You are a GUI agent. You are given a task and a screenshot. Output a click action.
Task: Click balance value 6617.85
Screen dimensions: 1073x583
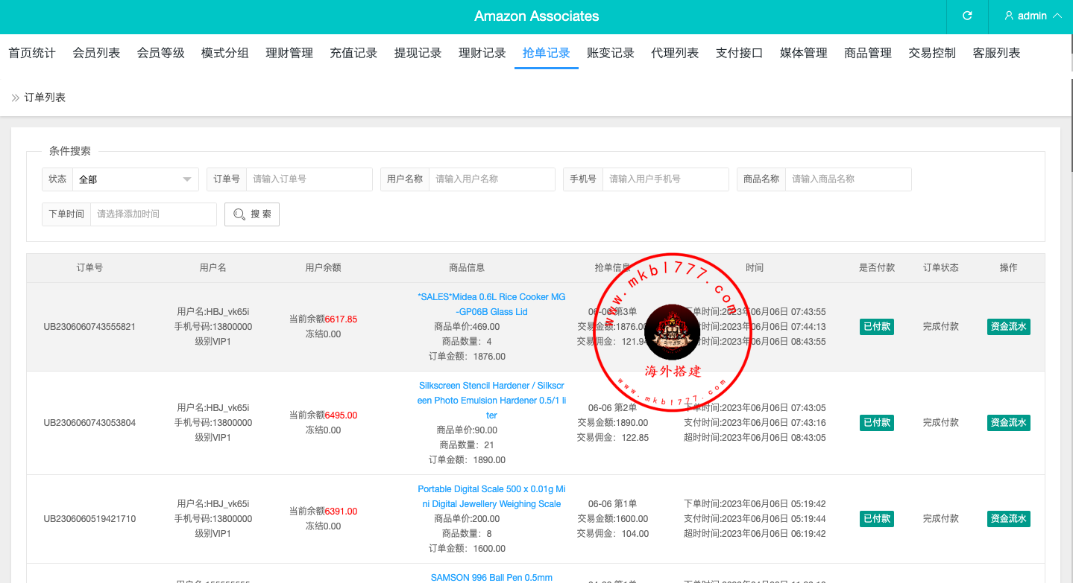coord(341,319)
